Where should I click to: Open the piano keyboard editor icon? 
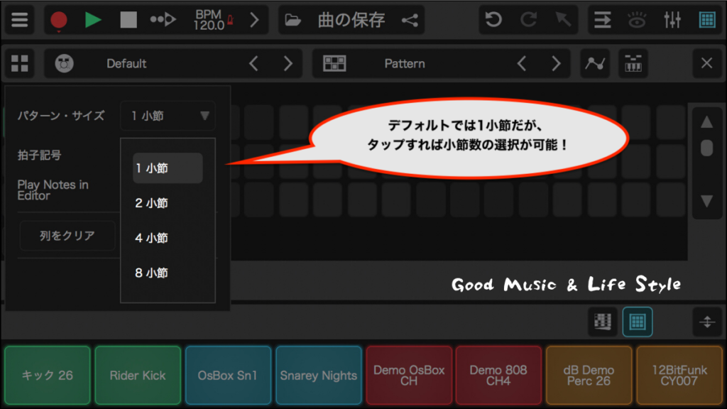coord(633,63)
